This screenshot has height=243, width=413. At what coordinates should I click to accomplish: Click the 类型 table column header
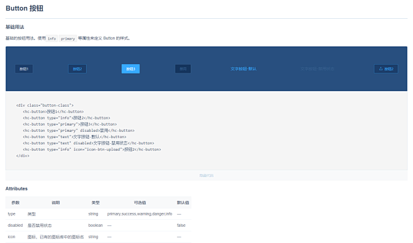click(95, 203)
